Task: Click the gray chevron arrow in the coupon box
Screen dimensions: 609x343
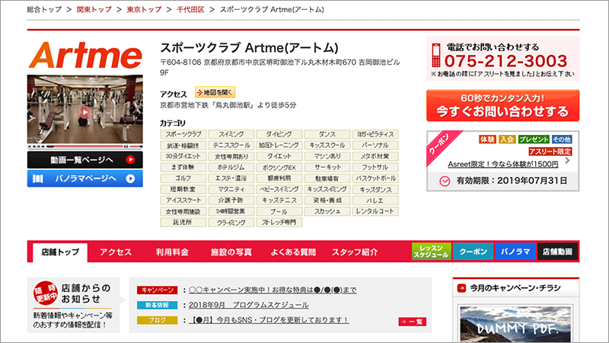Action: (x=567, y=160)
